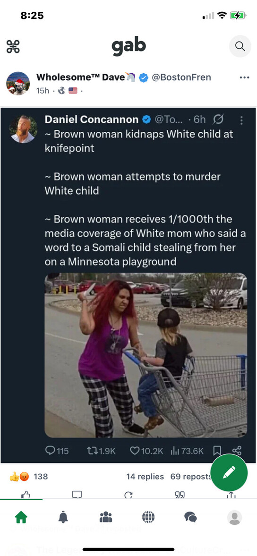The image size is (257, 556).
Task: Open the command-symbol menu icon at top left
Action: tap(13, 46)
